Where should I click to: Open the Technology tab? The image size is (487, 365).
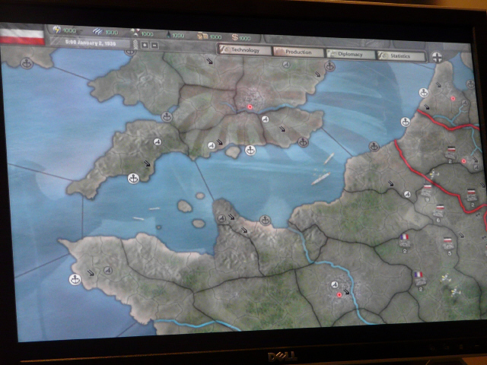click(245, 49)
